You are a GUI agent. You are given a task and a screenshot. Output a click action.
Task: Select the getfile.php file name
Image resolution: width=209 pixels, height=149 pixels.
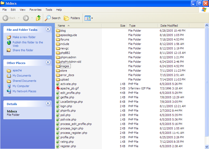tap(67, 97)
